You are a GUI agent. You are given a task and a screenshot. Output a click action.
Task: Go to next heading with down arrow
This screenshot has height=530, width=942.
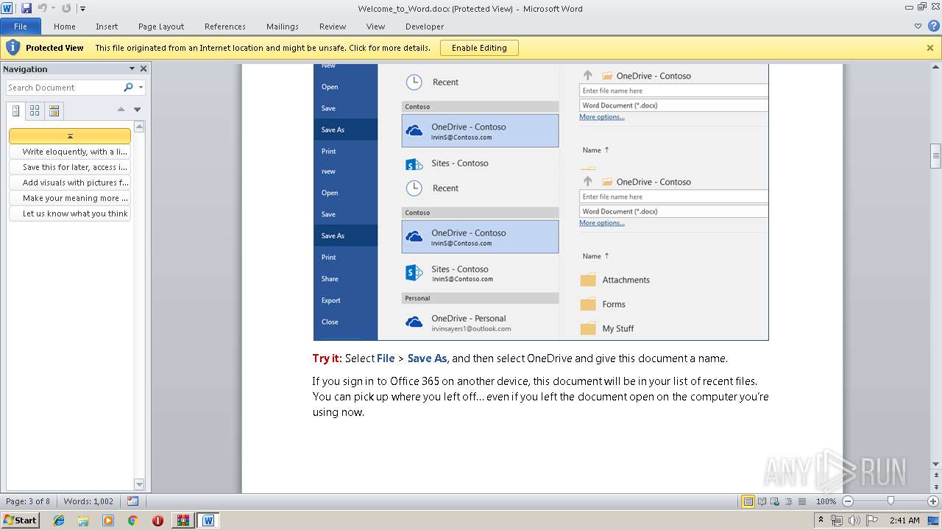[x=138, y=110]
